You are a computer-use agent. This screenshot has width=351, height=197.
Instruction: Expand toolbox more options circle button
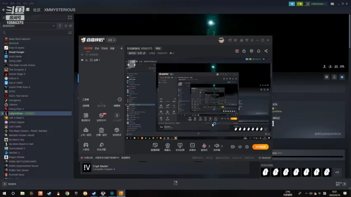tap(120, 99)
